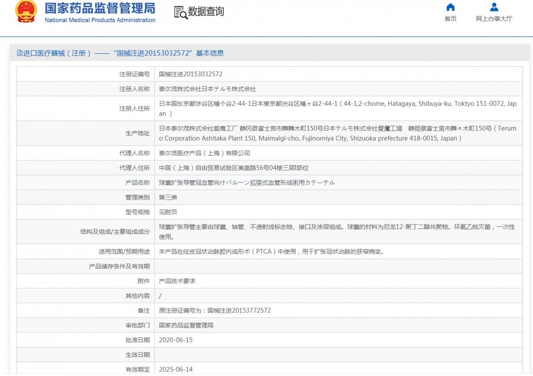Click the 注册人住所 row label
The width and height of the screenshot is (533, 376).
coord(135,108)
